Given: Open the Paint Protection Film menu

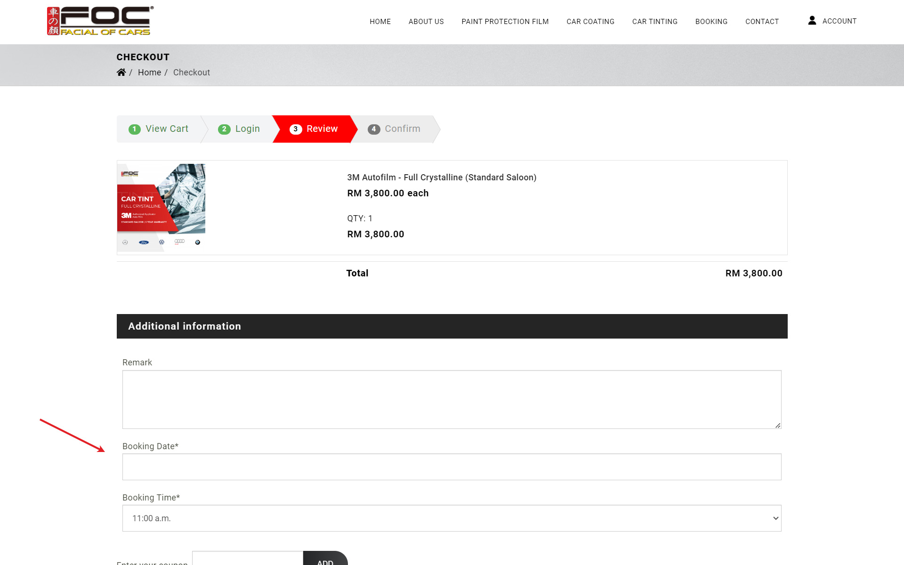Looking at the screenshot, I should point(505,22).
